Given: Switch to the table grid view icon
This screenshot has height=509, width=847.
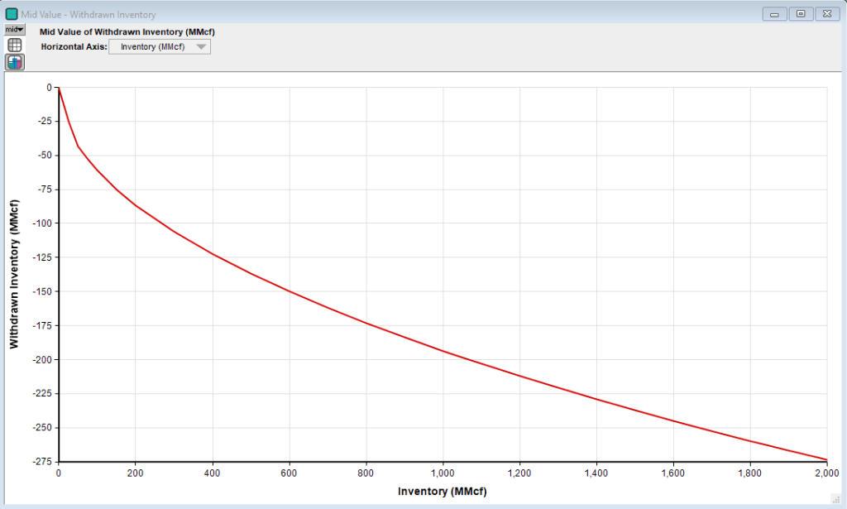Looking at the screenshot, I should click(x=15, y=46).
